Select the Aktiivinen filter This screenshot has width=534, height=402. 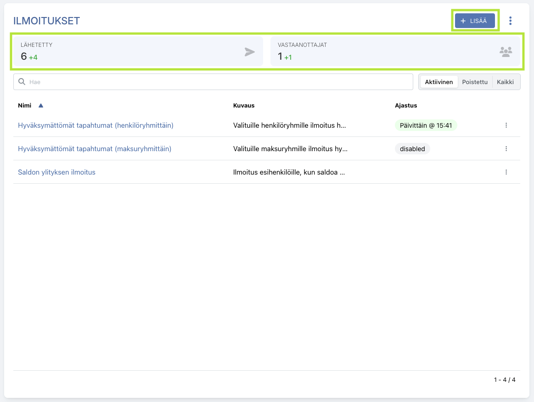coord(439,82)
